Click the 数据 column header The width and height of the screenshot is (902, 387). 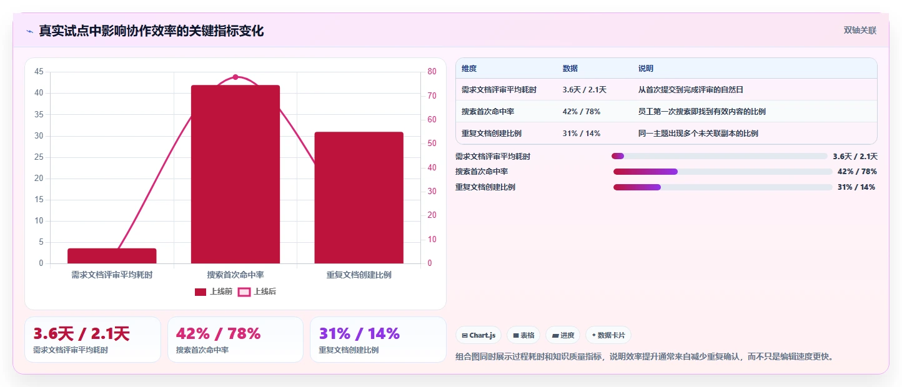[x=570, y=69]
